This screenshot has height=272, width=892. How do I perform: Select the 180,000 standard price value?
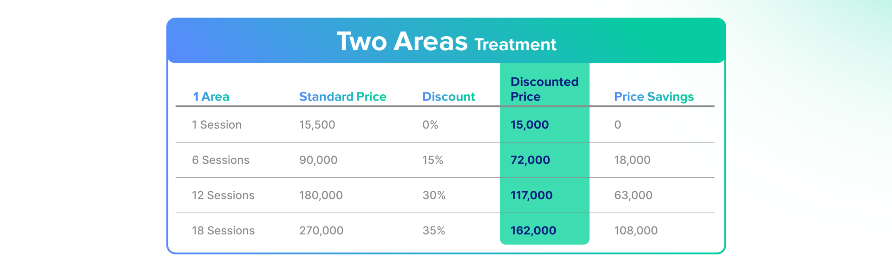click(321, 195)
